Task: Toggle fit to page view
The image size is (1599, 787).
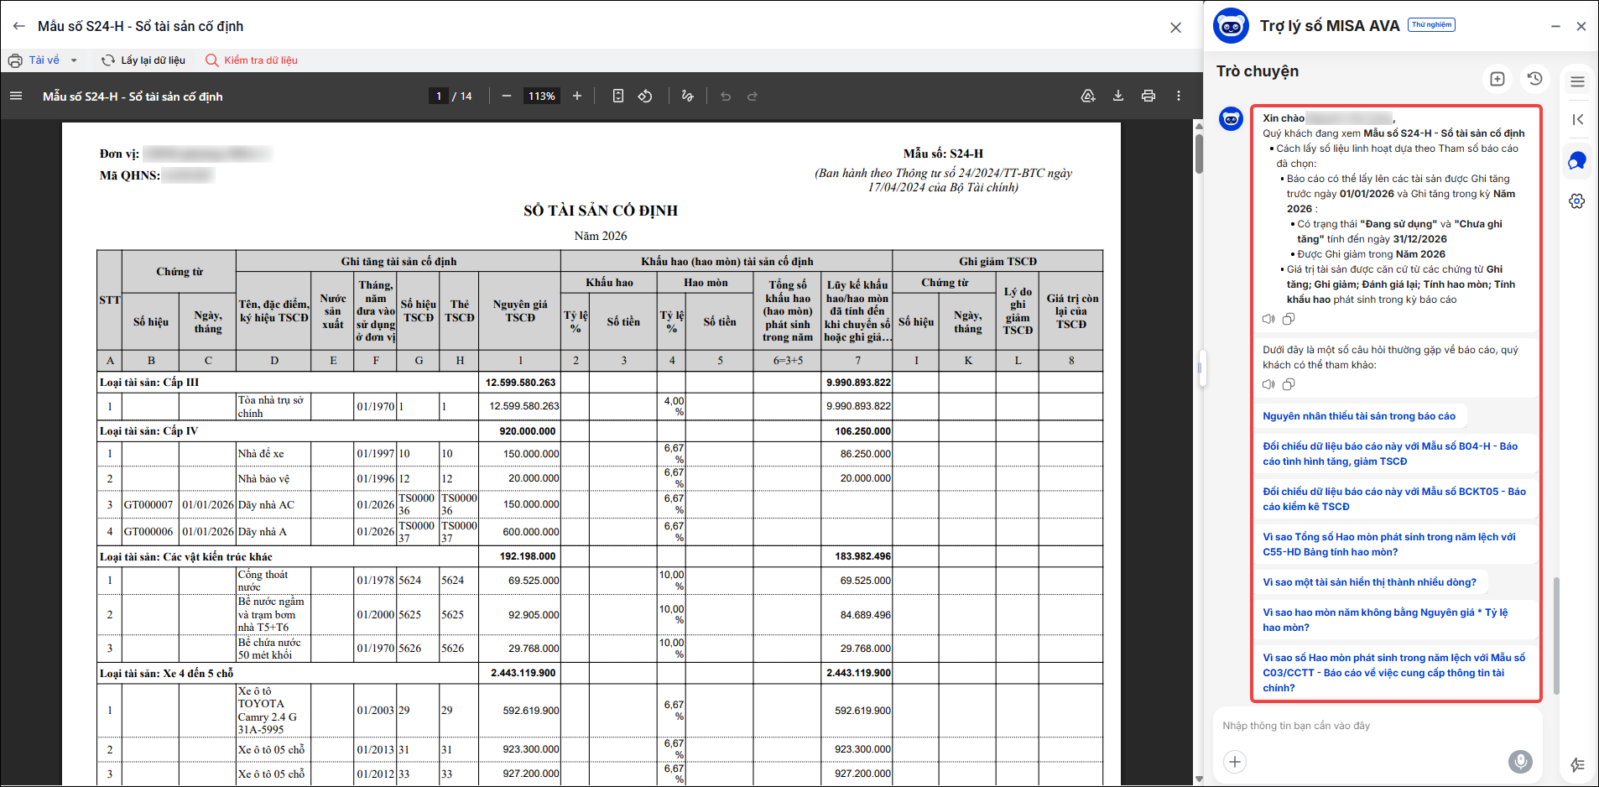Action: click(x=618, y=96)
